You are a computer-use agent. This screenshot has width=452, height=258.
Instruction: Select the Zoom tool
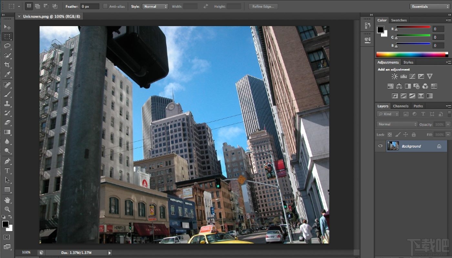coord(7,210)
